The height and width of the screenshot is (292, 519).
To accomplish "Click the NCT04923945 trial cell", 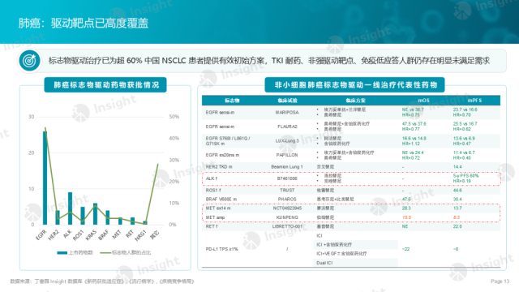I will point(287,208).
